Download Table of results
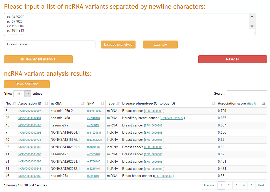Image resolution: width=270 pixels, height=192 pixels. [x=27, y=84]
